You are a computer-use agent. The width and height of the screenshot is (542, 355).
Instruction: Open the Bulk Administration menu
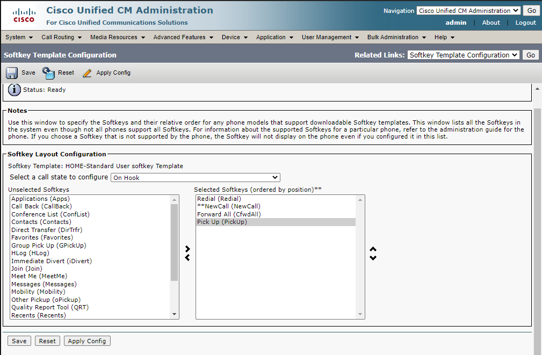click(396, 37)
